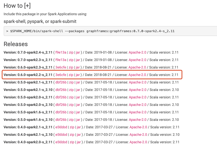The height and width of the screenshot is (148, 217).
Task: Download jar for version 0.4.0-spark2.1-s_2.10
Action: click(x=79, y=135)
